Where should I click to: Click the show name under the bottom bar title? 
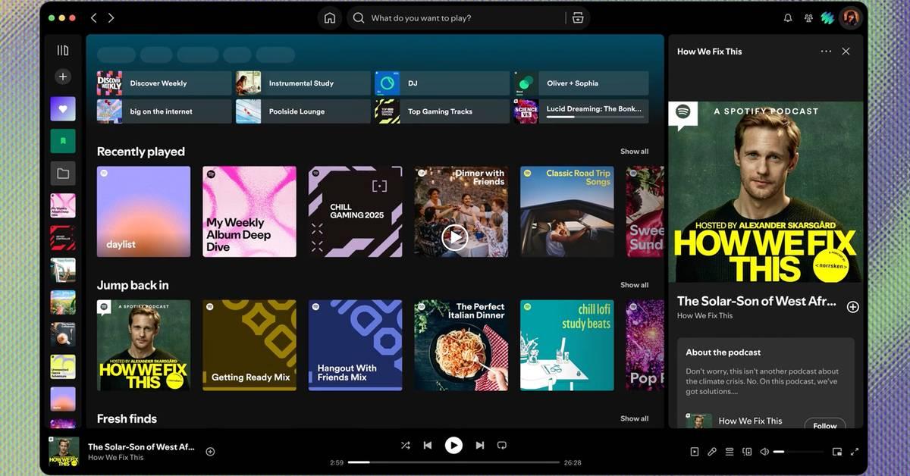point(115,457)
